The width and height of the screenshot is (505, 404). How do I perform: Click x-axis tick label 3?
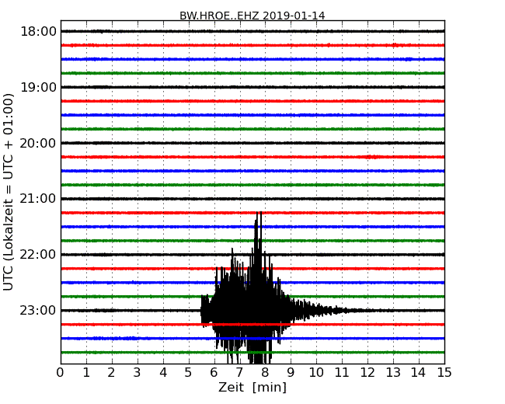pos(138,373)
